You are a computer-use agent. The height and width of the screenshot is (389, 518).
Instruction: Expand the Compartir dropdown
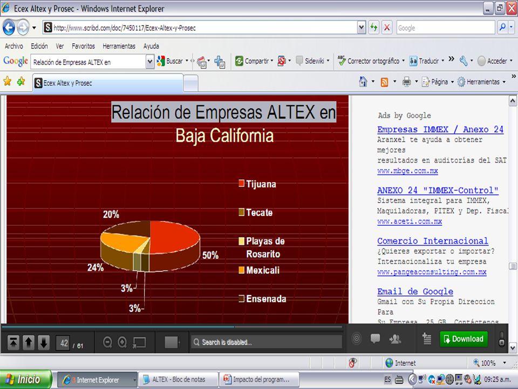pos(272,61)
